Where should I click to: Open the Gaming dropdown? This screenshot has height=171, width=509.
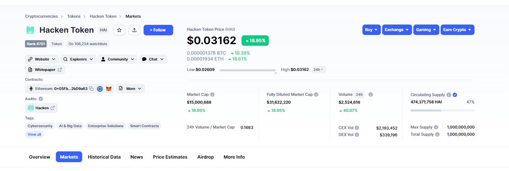pyautogui.click(x=426, y=30)
